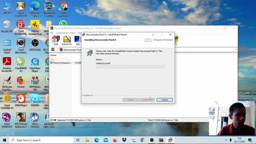256x144 pixels.
Task: Open Corel CAPTURE gold desktop shortcut
Action: [7, 102]
